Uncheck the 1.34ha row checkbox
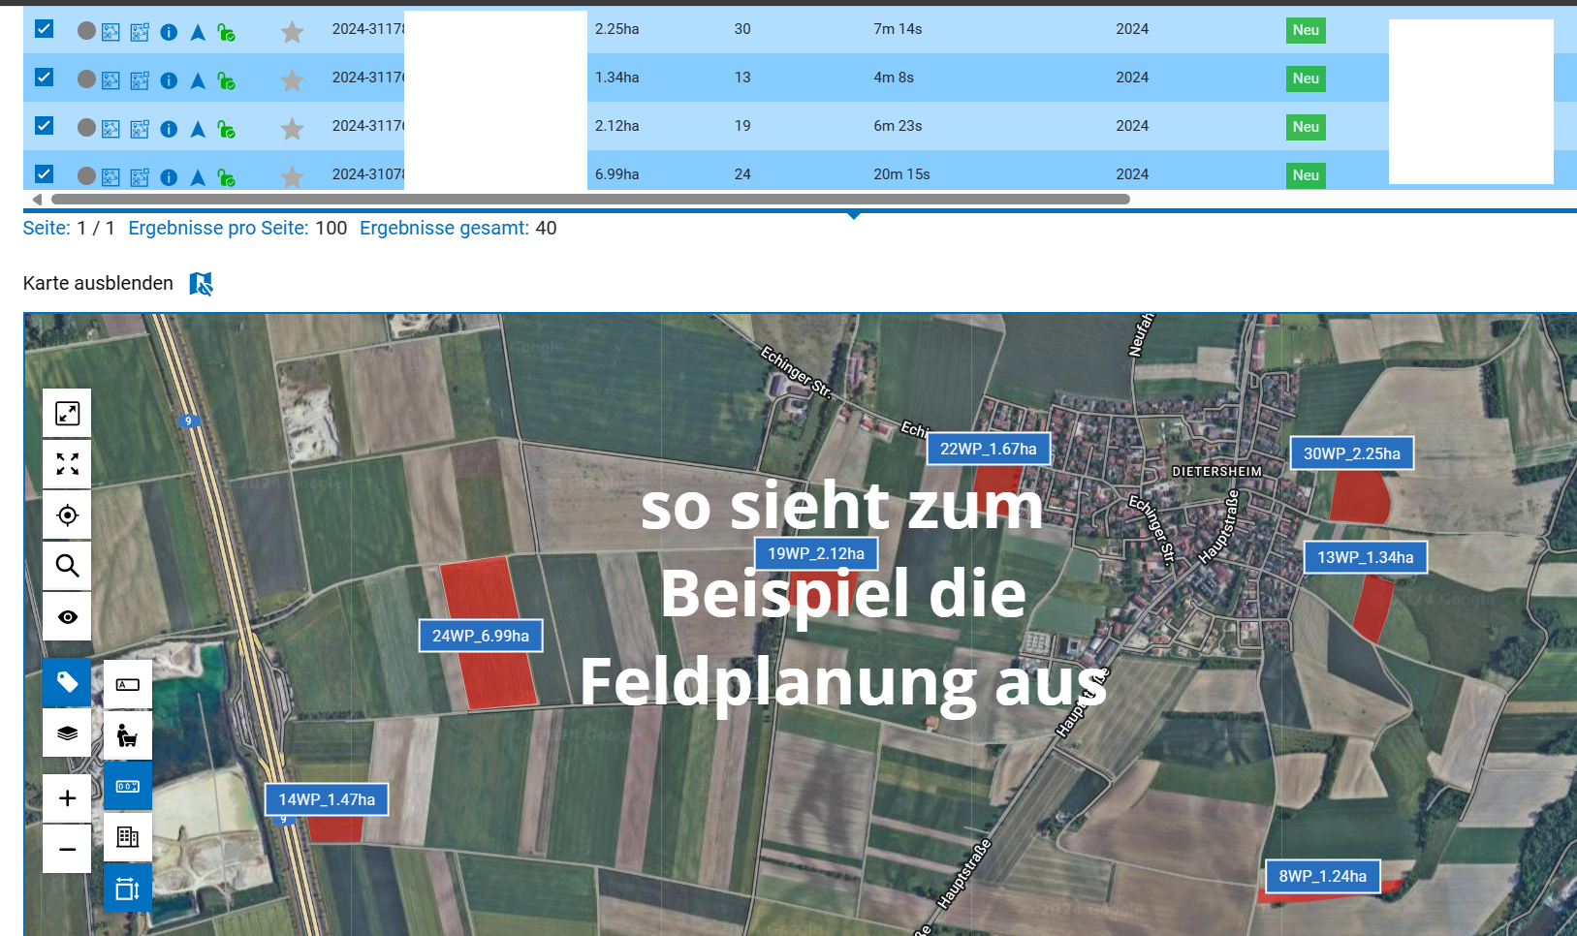1577x936 pixels. (x=44, y=77)
